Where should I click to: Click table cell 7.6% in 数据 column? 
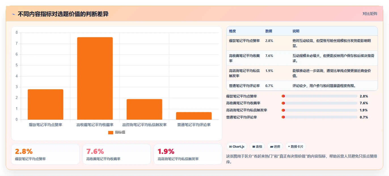click(269, 56)
